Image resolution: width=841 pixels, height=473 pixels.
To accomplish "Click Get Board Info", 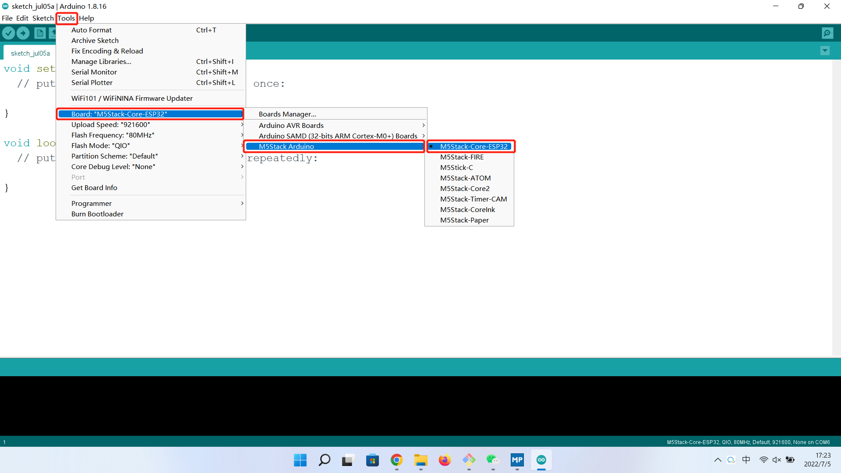I will tap(94, 187).
